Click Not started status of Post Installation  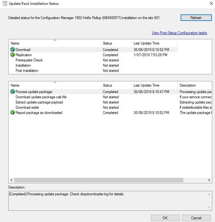(x=111, y=71)
